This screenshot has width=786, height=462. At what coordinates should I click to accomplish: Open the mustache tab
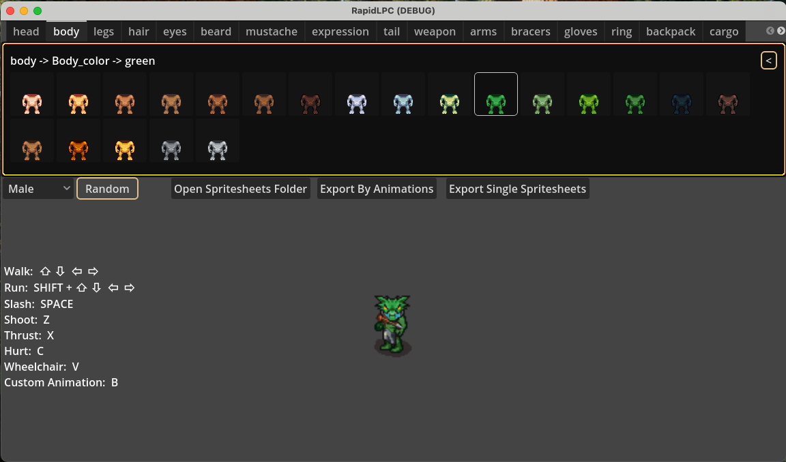click(272, 31)
